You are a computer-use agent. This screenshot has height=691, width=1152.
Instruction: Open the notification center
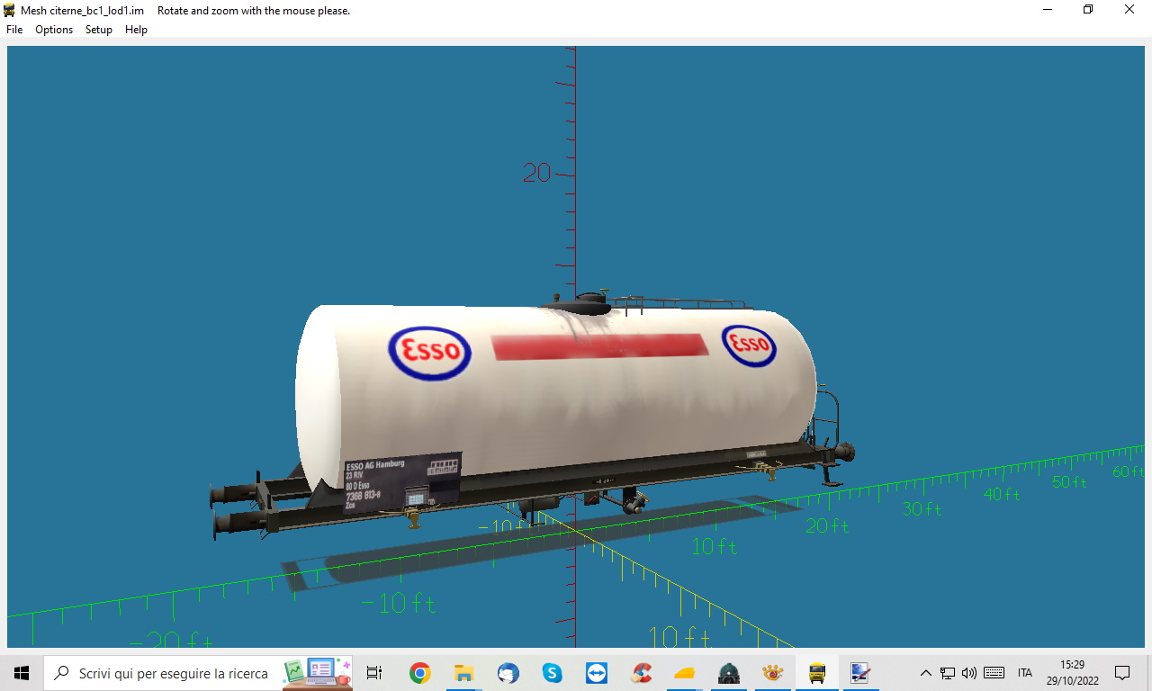click(x=1122, y=673)
